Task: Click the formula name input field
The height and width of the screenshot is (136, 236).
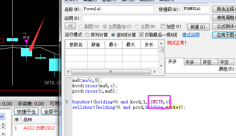Action: [118, 9]
